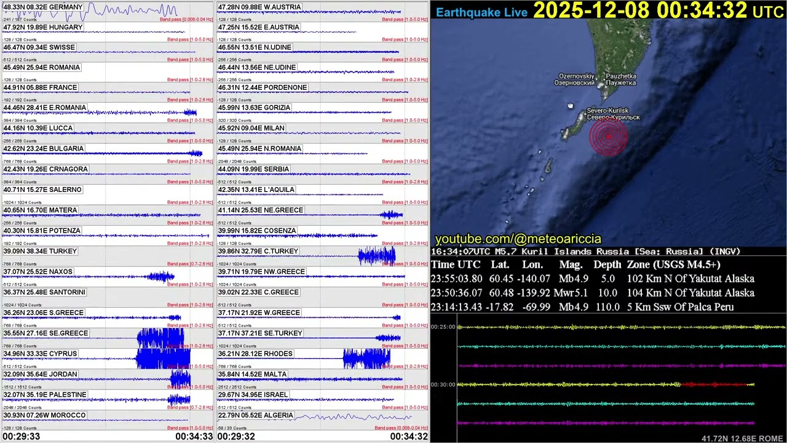Click the SWISSE station label
The image size is (787, 443).
point(39,47)
